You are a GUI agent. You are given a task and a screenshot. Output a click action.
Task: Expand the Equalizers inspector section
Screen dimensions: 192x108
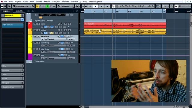point(11,70)
